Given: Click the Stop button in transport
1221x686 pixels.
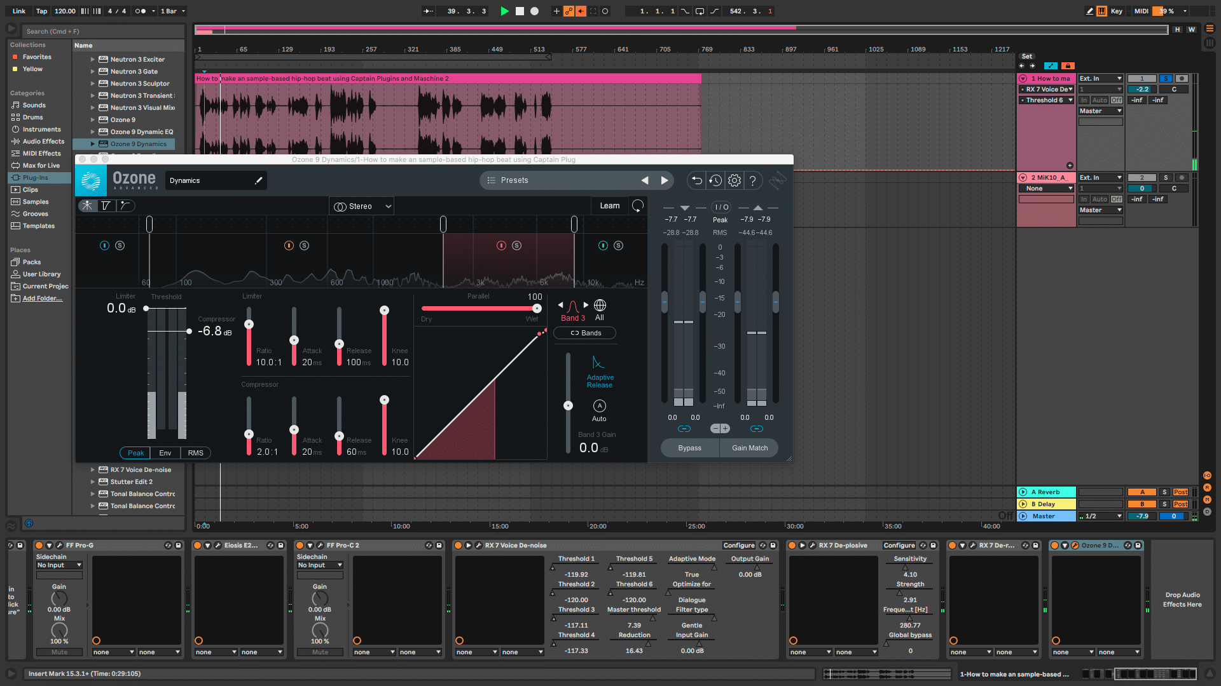Looking at the screenshot, I should (x=520, y=11).
